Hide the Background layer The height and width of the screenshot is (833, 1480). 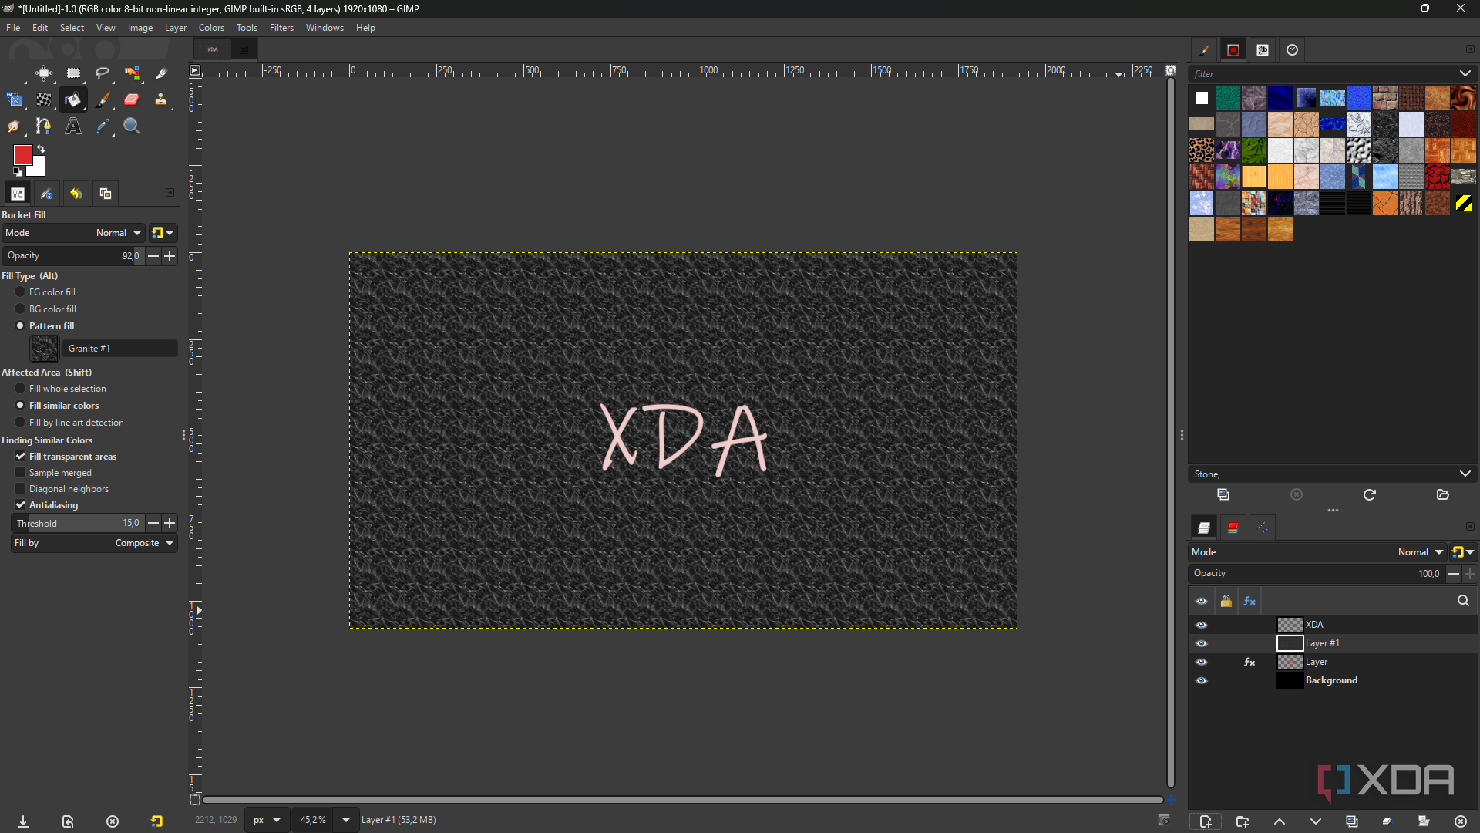pyautogui.click(x=1201, y=680)
